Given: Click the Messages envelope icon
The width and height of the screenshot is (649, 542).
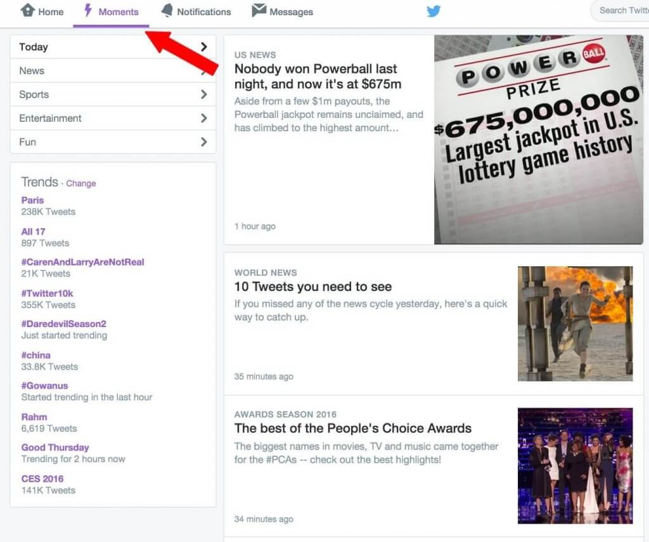Looking at the screenshot, I should point(259,10).
